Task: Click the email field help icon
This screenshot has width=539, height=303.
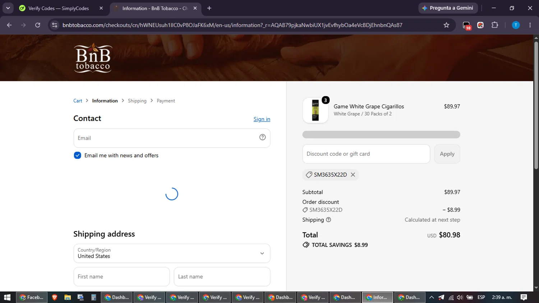Action: [263, 137]
